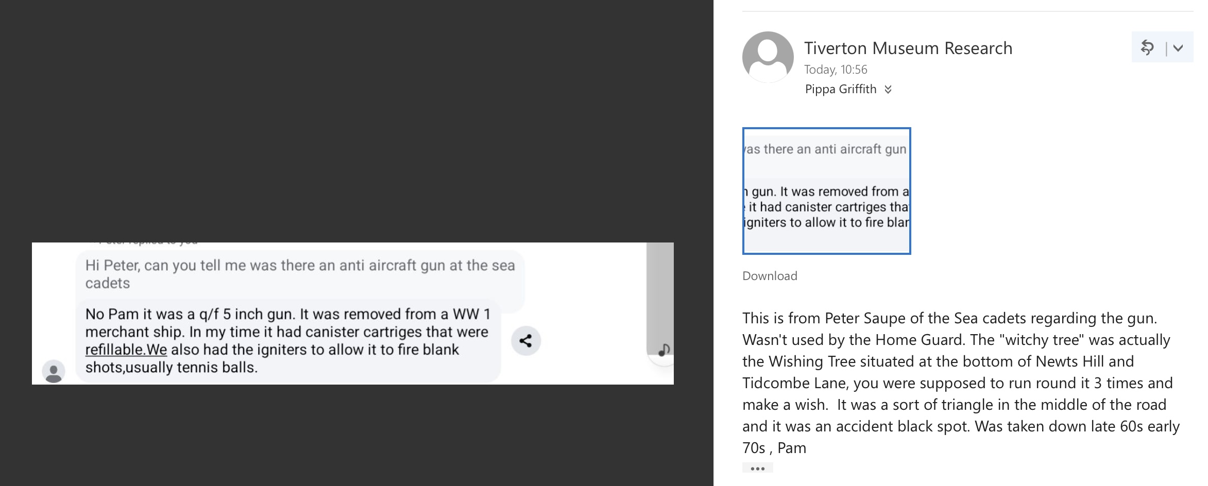This screenshot has width=1208, height=486.
Task: Click the "Today, 10:56" timestamp
Action: tap(836, 70)
